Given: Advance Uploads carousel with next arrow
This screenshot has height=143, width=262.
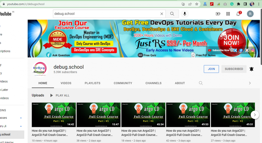Looking at the screenshot, I should pyautogui.click(x=255, y=115).
